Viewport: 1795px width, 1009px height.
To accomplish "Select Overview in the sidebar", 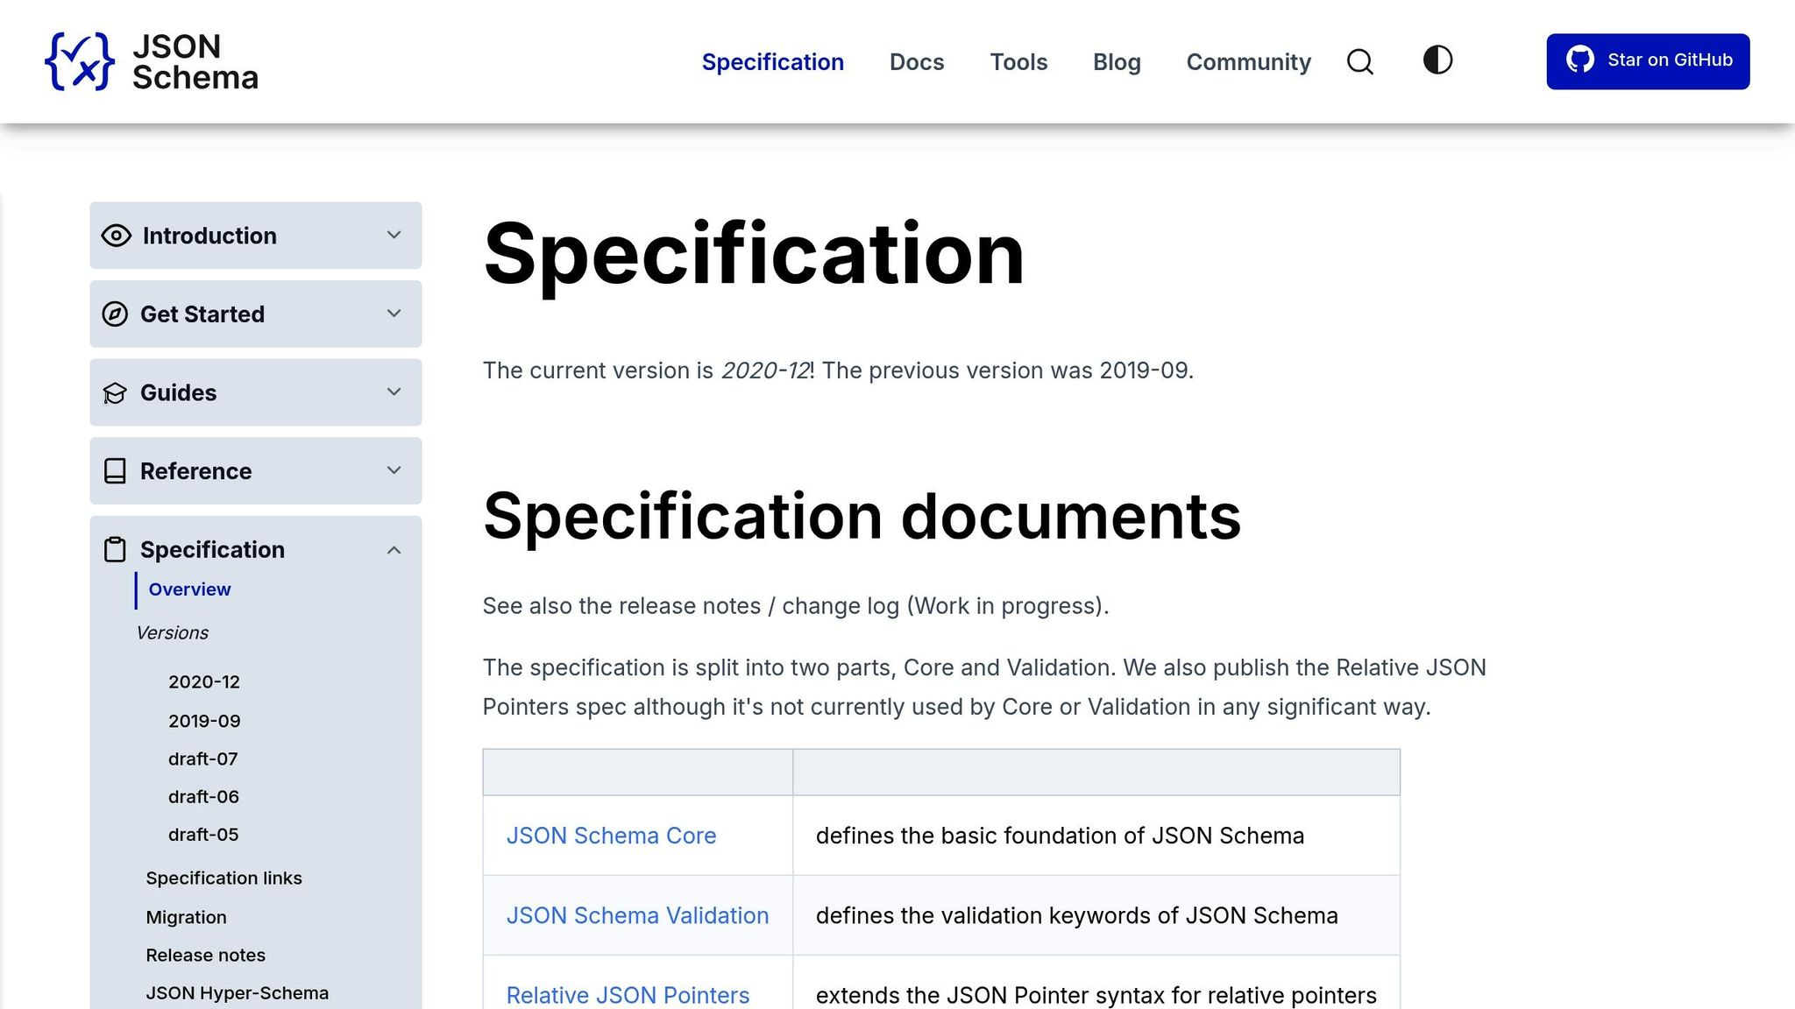I will (x=189, y=589).
